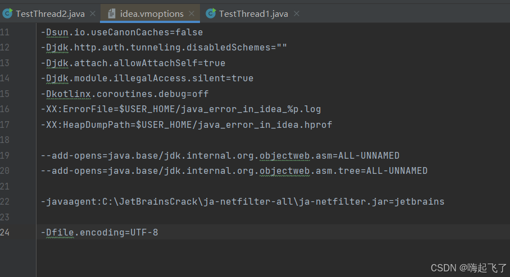Click the add-opens objectweb.asm=ALL-UNNAMED line
The width and height of the screenshot is (510, 277).
220,155
